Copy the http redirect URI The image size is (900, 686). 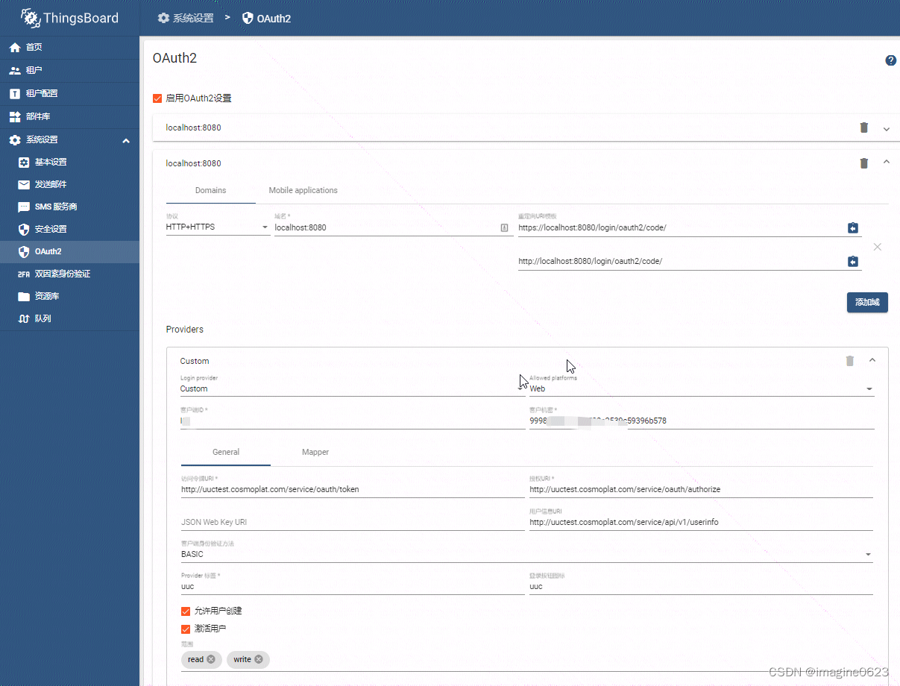pos(853,261)
